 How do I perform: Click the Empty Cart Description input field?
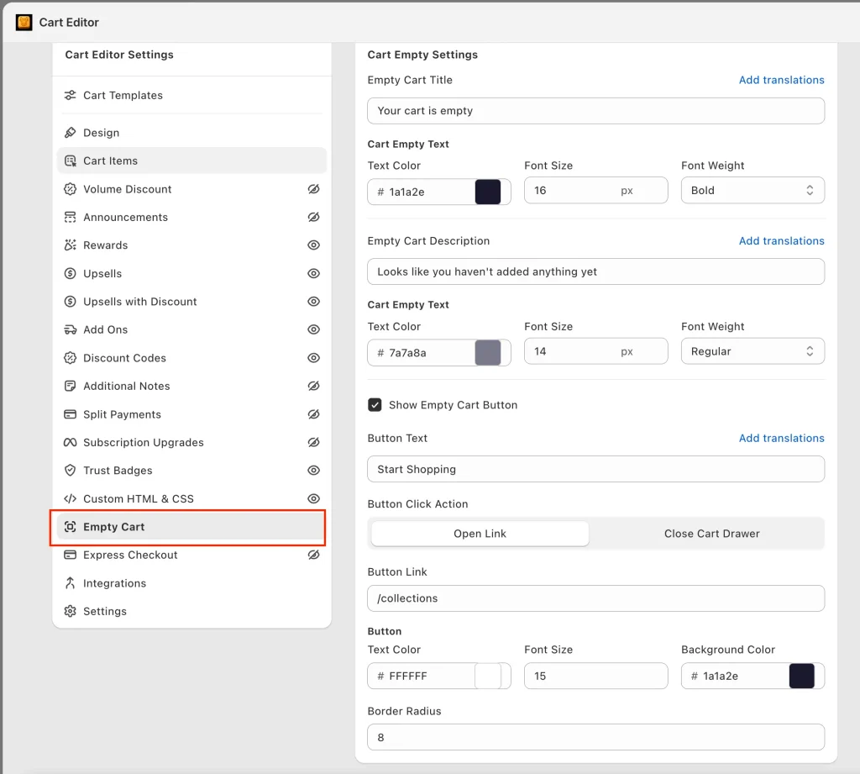595,271
